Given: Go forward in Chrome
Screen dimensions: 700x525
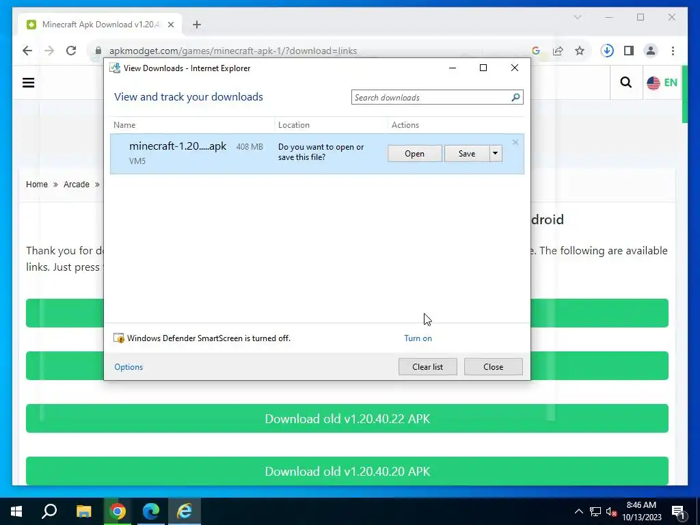Looking at the screenshot, I should click(49, 51).
